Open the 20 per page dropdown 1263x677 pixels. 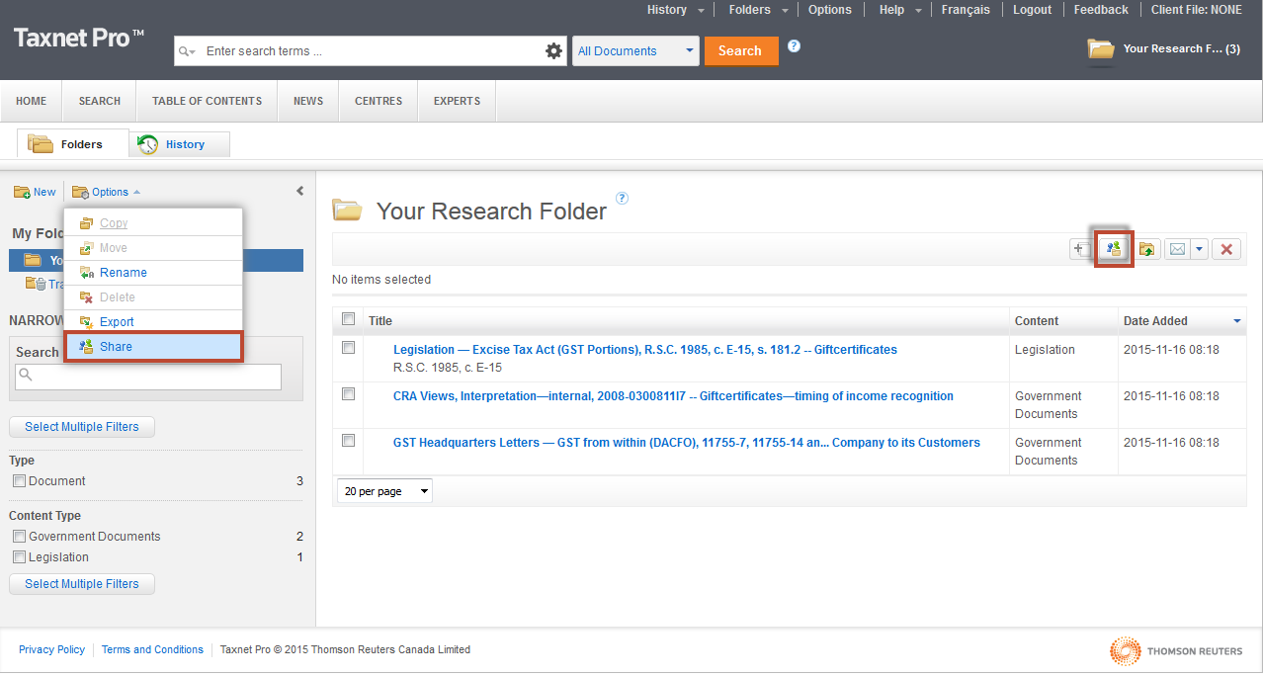385,491
